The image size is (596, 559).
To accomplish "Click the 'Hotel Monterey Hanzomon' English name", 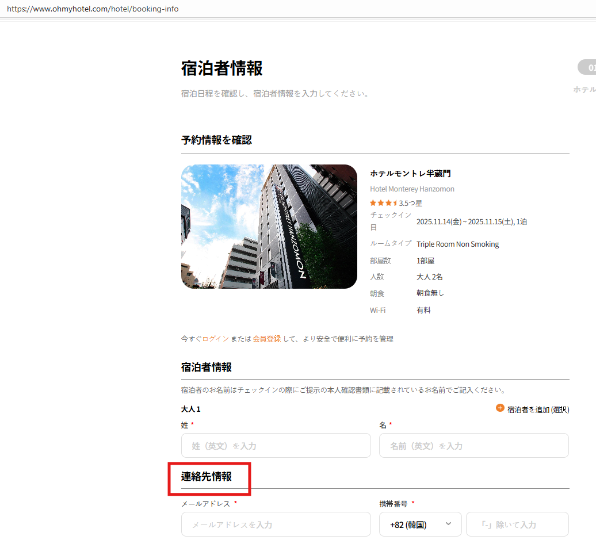I will [x=412, y=189].
